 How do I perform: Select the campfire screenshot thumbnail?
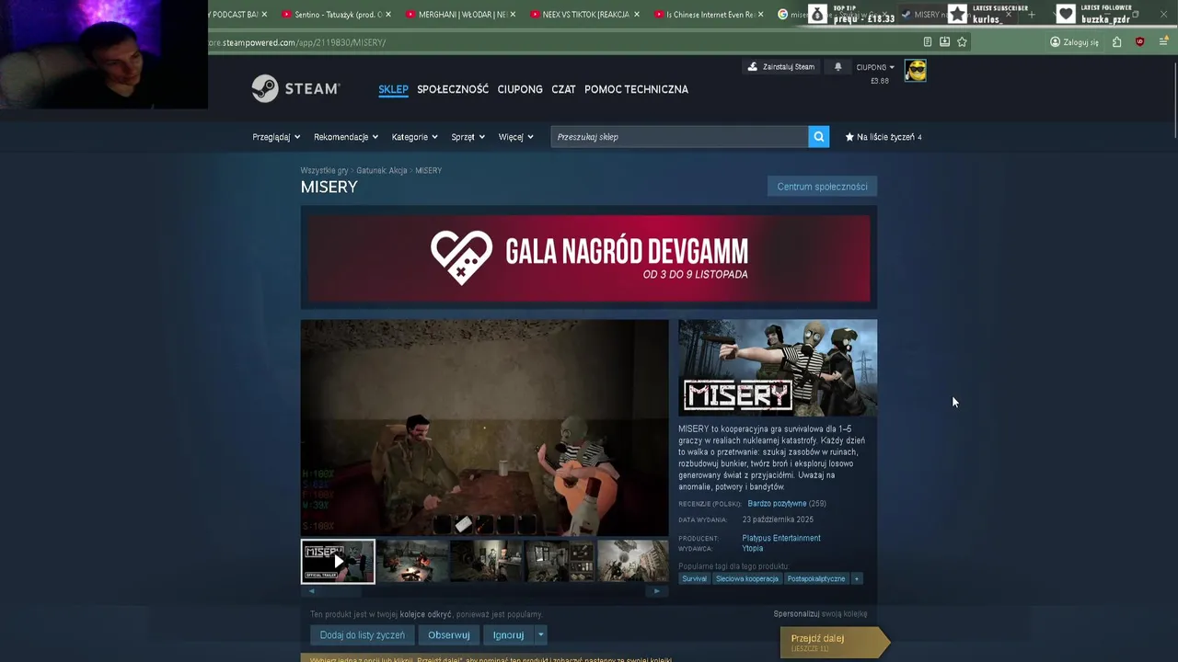(x=414, y=561)
